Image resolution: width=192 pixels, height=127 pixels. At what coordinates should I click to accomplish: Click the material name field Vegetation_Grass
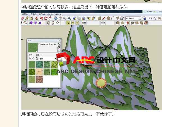pos(47,44)
